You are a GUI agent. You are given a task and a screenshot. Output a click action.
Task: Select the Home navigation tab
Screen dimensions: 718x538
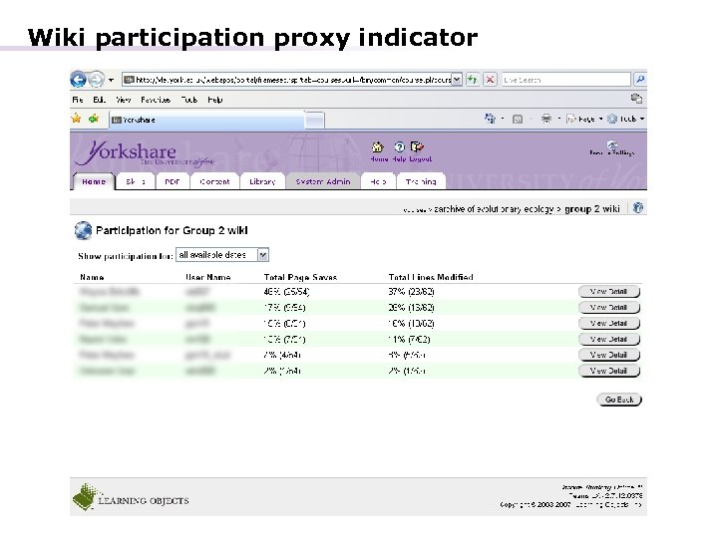click(x=94, y=181)
